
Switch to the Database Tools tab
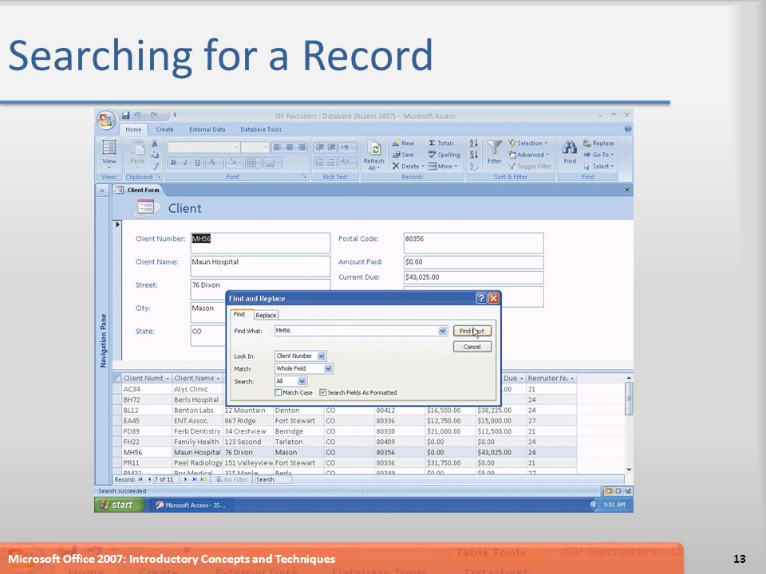(261, 129)
